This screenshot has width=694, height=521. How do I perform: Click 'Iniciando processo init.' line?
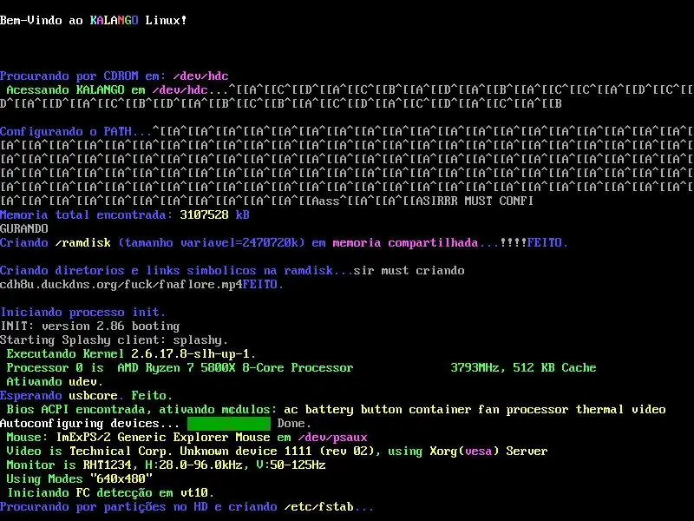tap(82, 313)
